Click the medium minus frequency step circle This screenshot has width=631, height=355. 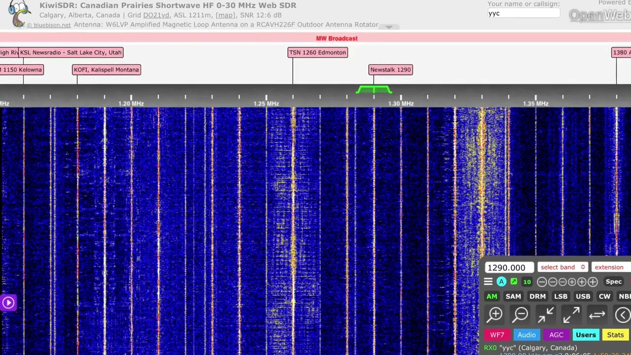click(x=553, y=282)
